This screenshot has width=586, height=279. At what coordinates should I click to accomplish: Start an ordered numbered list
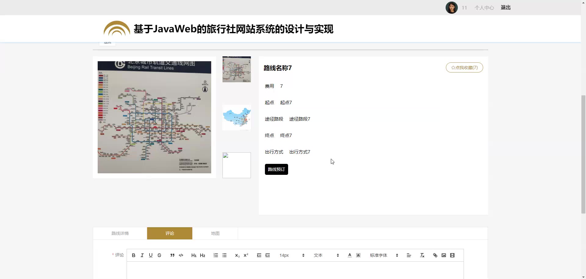pos(215,255)
